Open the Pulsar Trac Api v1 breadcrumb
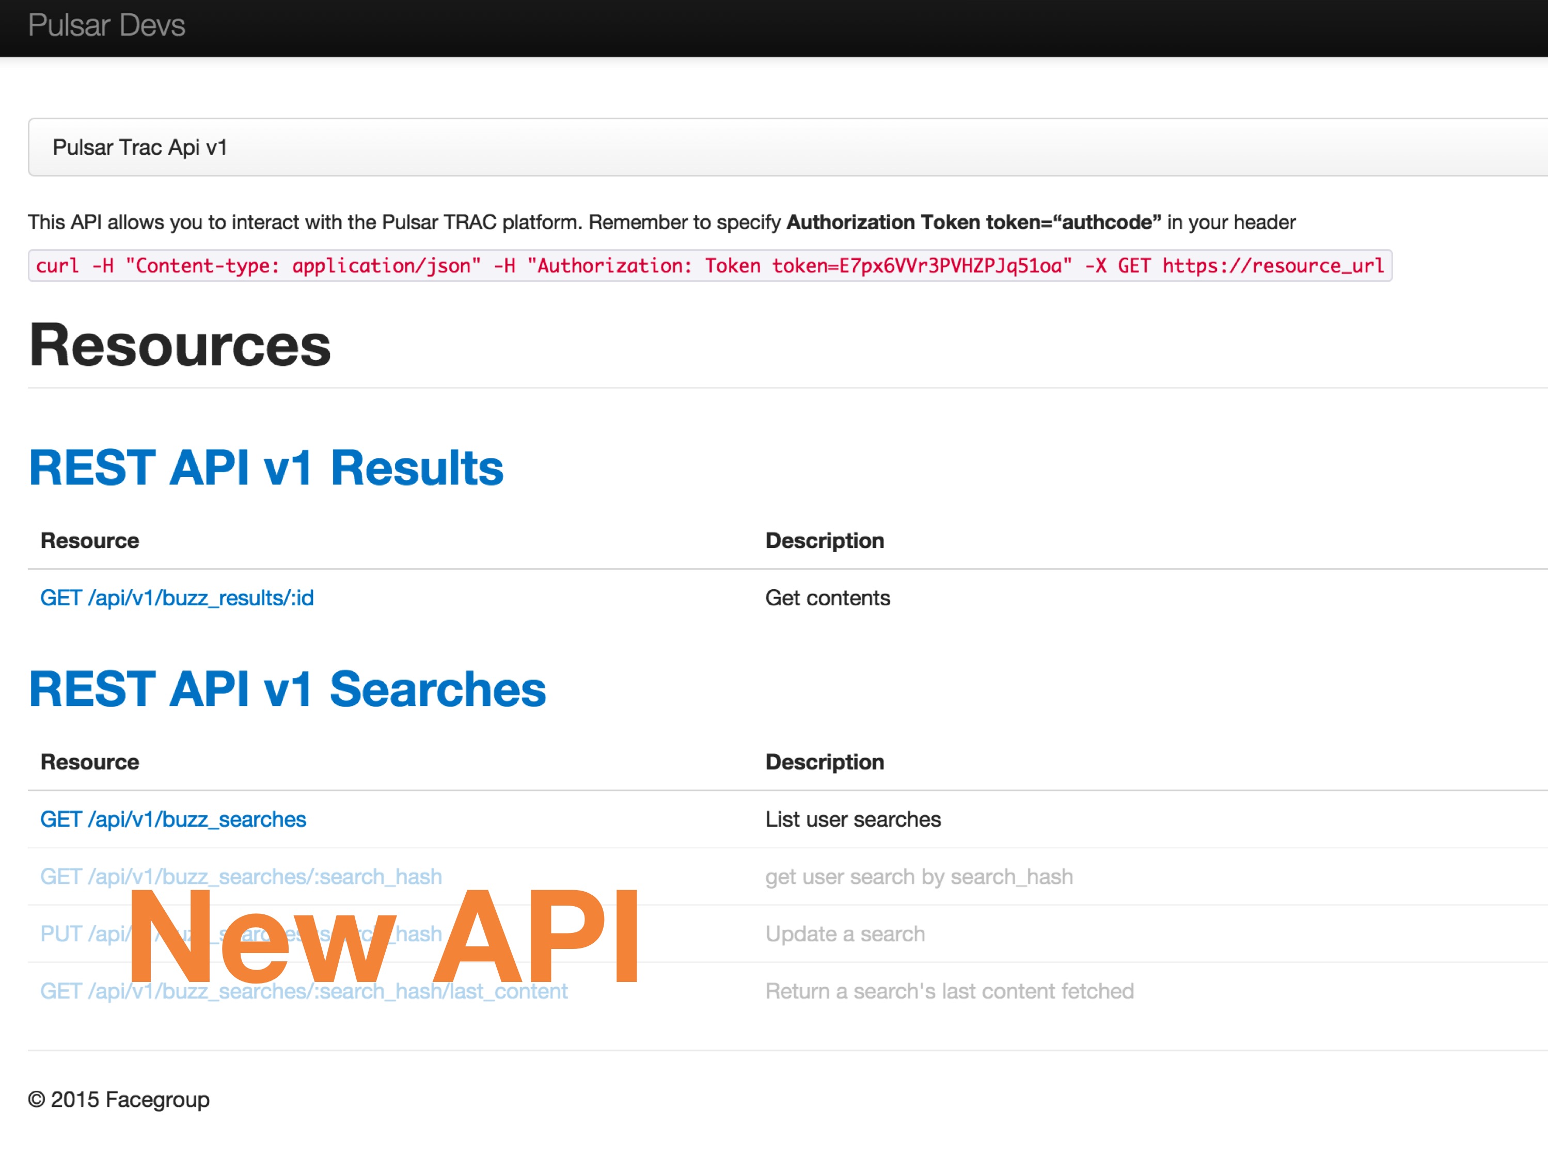Viewport: 1548px width, 1160px height. 139,148
